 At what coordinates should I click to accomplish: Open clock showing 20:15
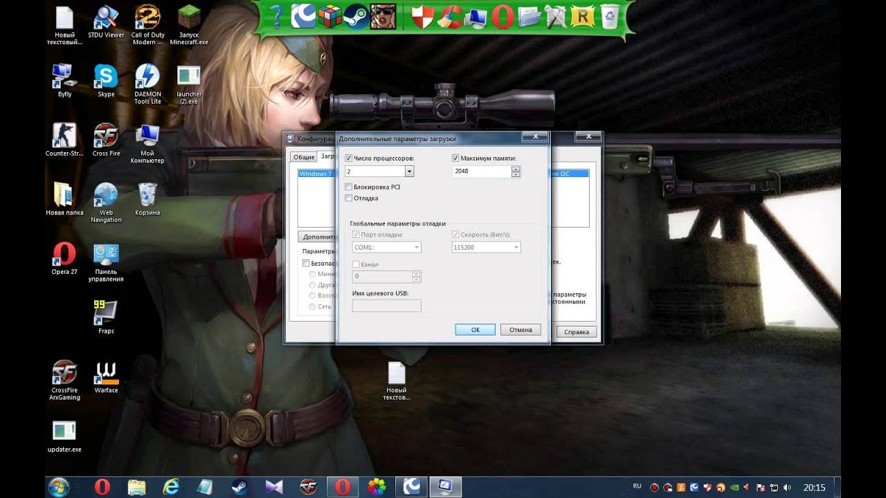coord(814,487)
